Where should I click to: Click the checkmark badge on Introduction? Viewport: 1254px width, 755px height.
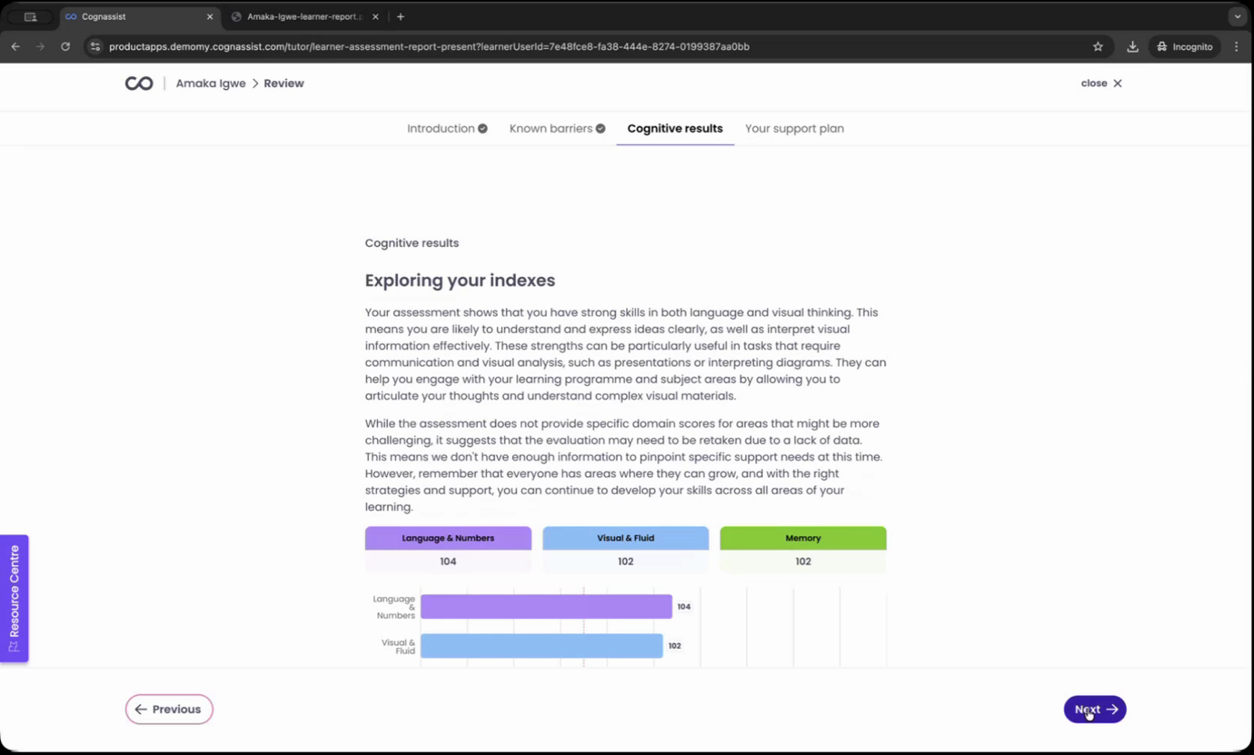[x=482, y=128]
